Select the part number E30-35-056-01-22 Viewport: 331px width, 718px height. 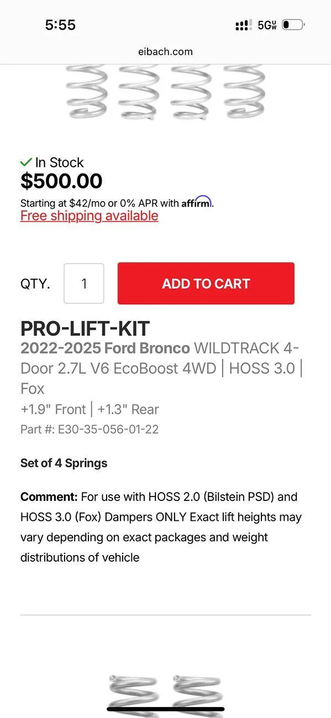coord(90,429)
